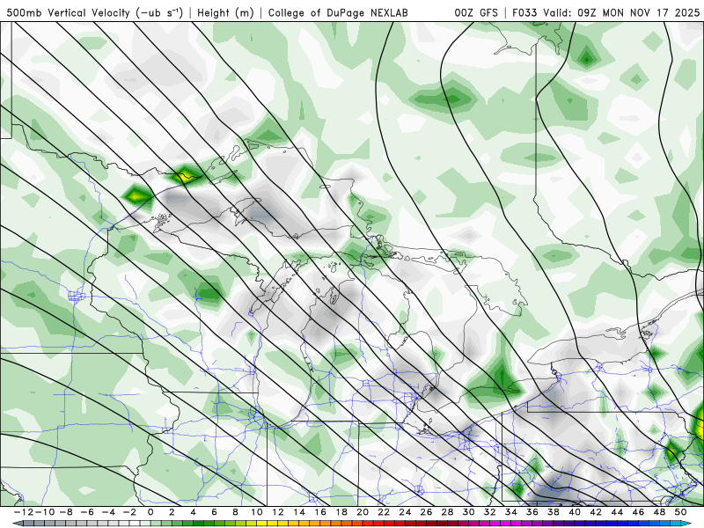Select the '50' value on the color scale
704x528 pixels.
tap(680, 512)
